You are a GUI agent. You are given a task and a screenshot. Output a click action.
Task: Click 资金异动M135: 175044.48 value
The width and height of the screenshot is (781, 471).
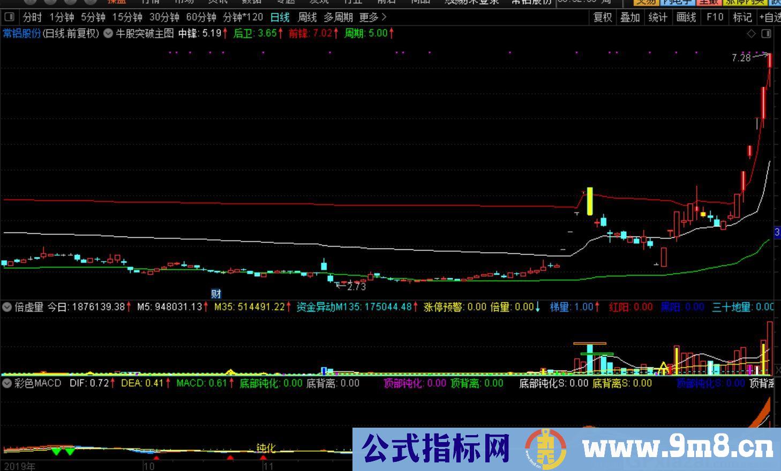pos(357,307)
